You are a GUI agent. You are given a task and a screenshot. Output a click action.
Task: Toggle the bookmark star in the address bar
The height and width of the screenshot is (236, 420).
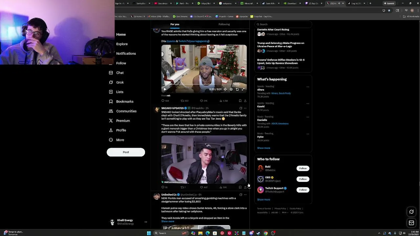coord(389,10)
